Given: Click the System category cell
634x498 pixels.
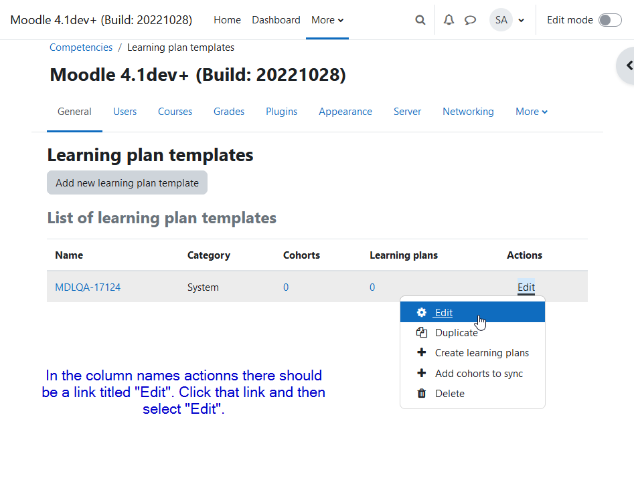Looking at the screenshot, I should pyautogui.click(x=203, y=287).
